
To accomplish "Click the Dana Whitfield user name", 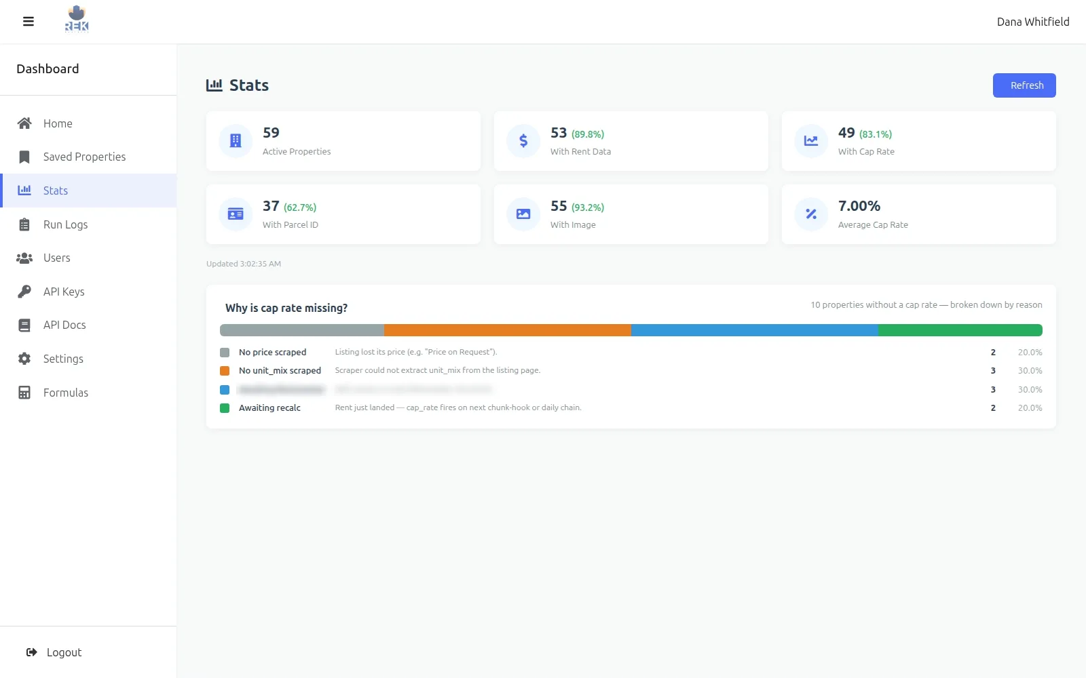I will [1033, 22].
